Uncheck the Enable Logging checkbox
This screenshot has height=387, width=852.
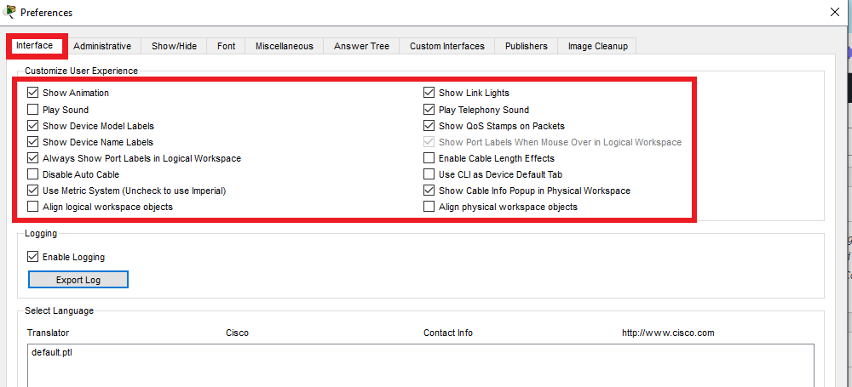point(33,257)
